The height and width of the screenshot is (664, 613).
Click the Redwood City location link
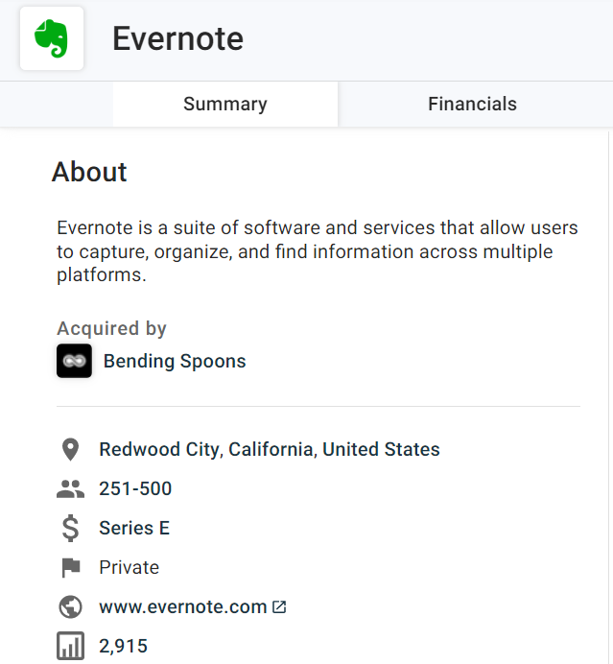pyautogui.click(x=159, y=449)
